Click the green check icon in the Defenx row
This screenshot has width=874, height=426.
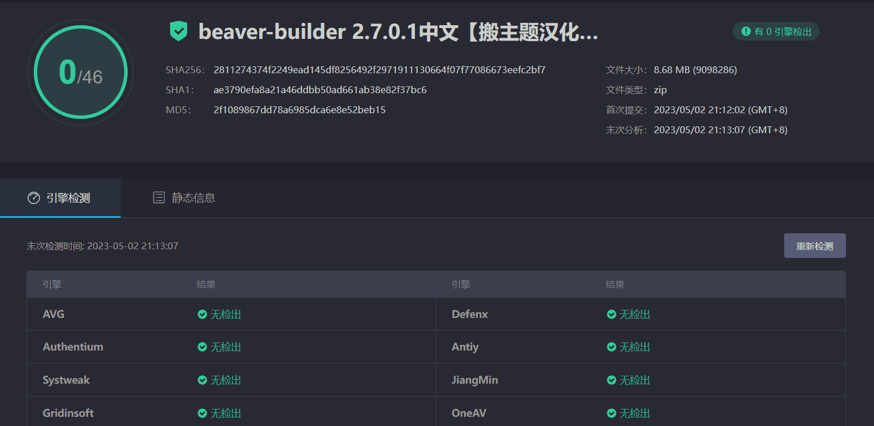coord(611,314)
